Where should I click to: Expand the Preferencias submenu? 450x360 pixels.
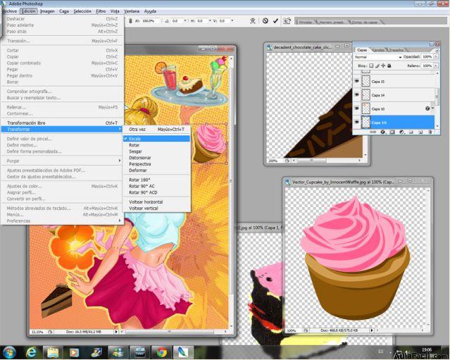(x=62, y=221)
